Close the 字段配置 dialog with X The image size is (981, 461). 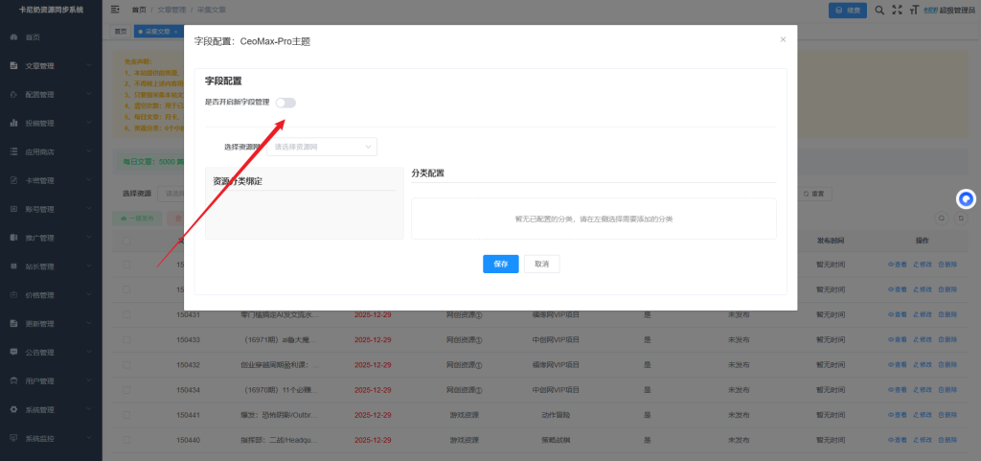(x=783, y=39)
